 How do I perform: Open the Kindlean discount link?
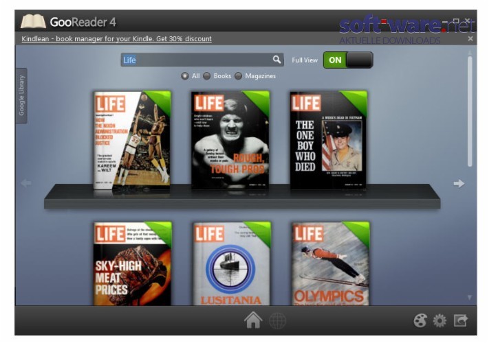(116, 39)
